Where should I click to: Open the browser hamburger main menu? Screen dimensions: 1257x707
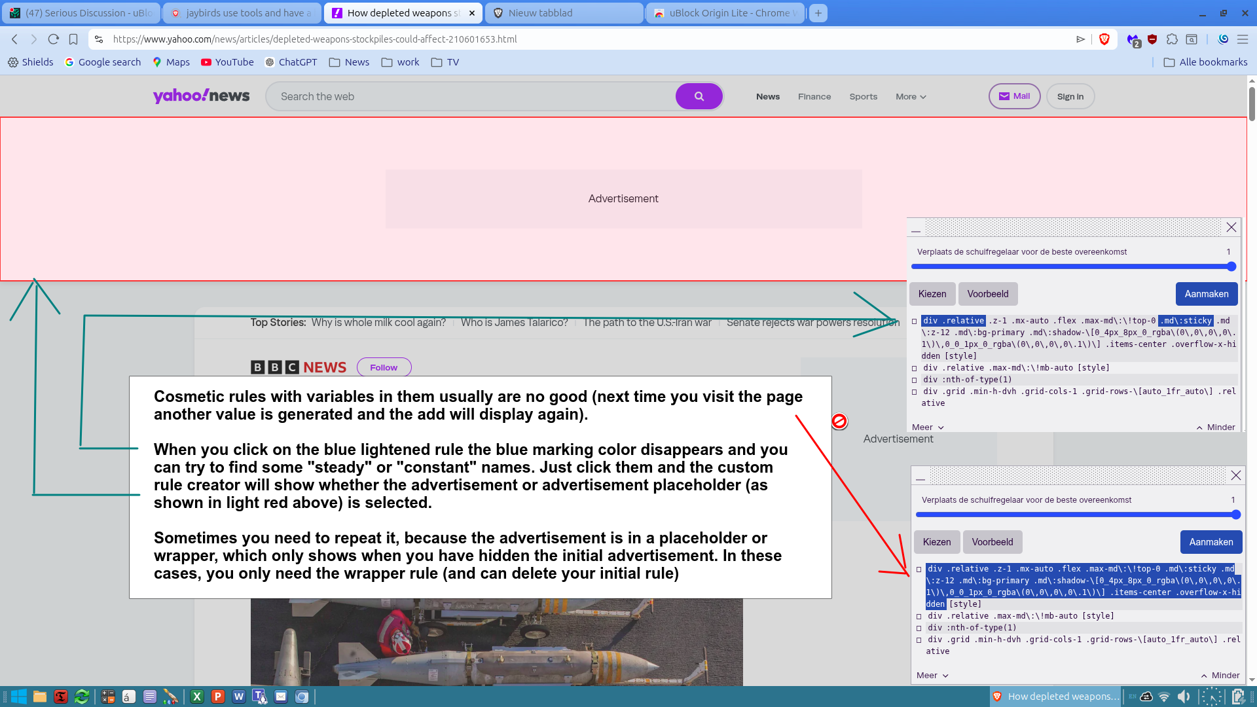tap(1242, 39)
